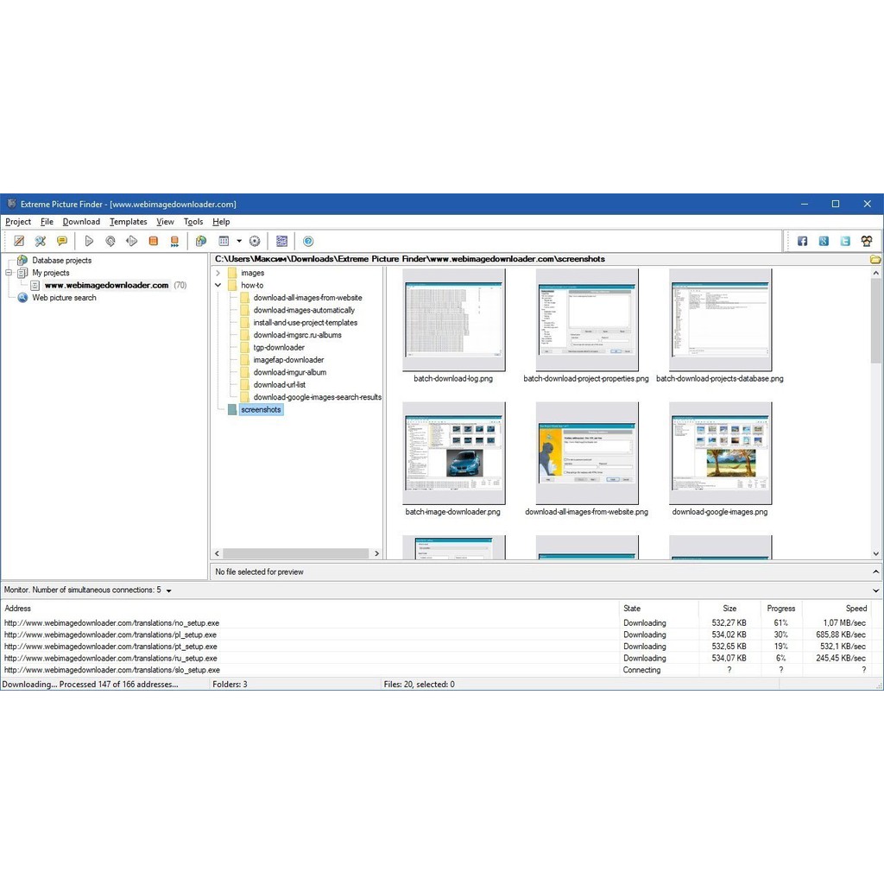Open the destination folder via yellow folder icon

875,259
